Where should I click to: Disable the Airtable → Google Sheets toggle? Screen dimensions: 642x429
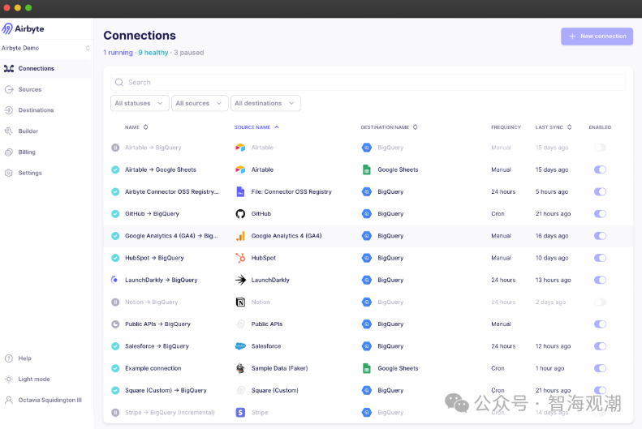coord(600,169)
